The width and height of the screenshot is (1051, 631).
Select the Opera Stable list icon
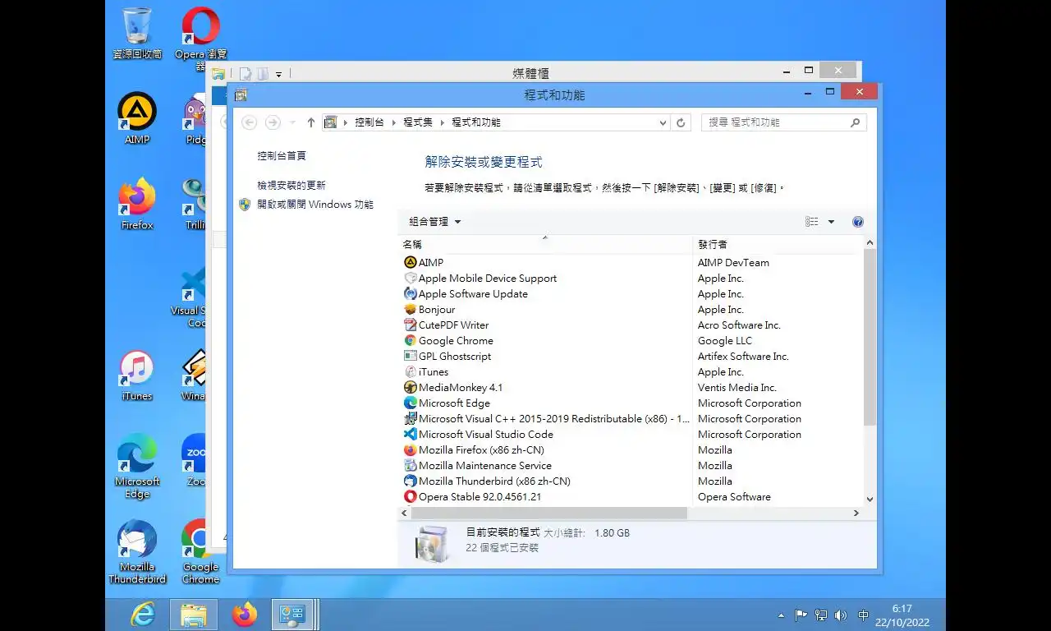point(411,496)
